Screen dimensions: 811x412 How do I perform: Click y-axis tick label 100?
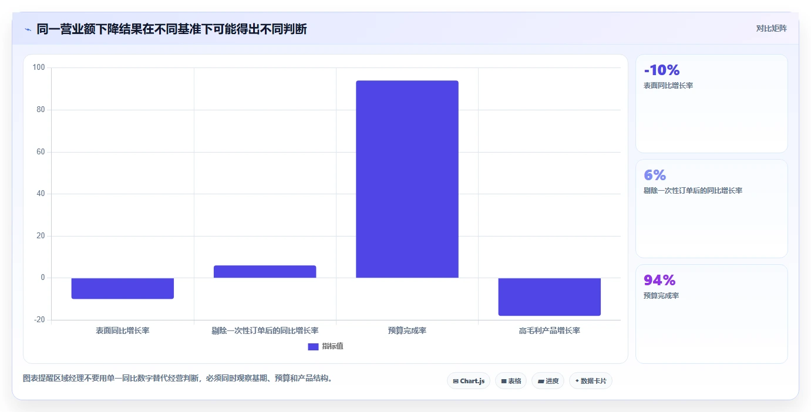[39, 67]
